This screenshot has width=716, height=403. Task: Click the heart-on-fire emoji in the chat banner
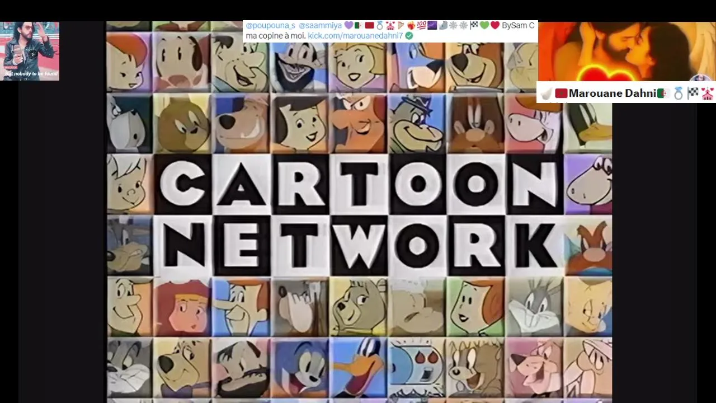[x=411, y=26]
